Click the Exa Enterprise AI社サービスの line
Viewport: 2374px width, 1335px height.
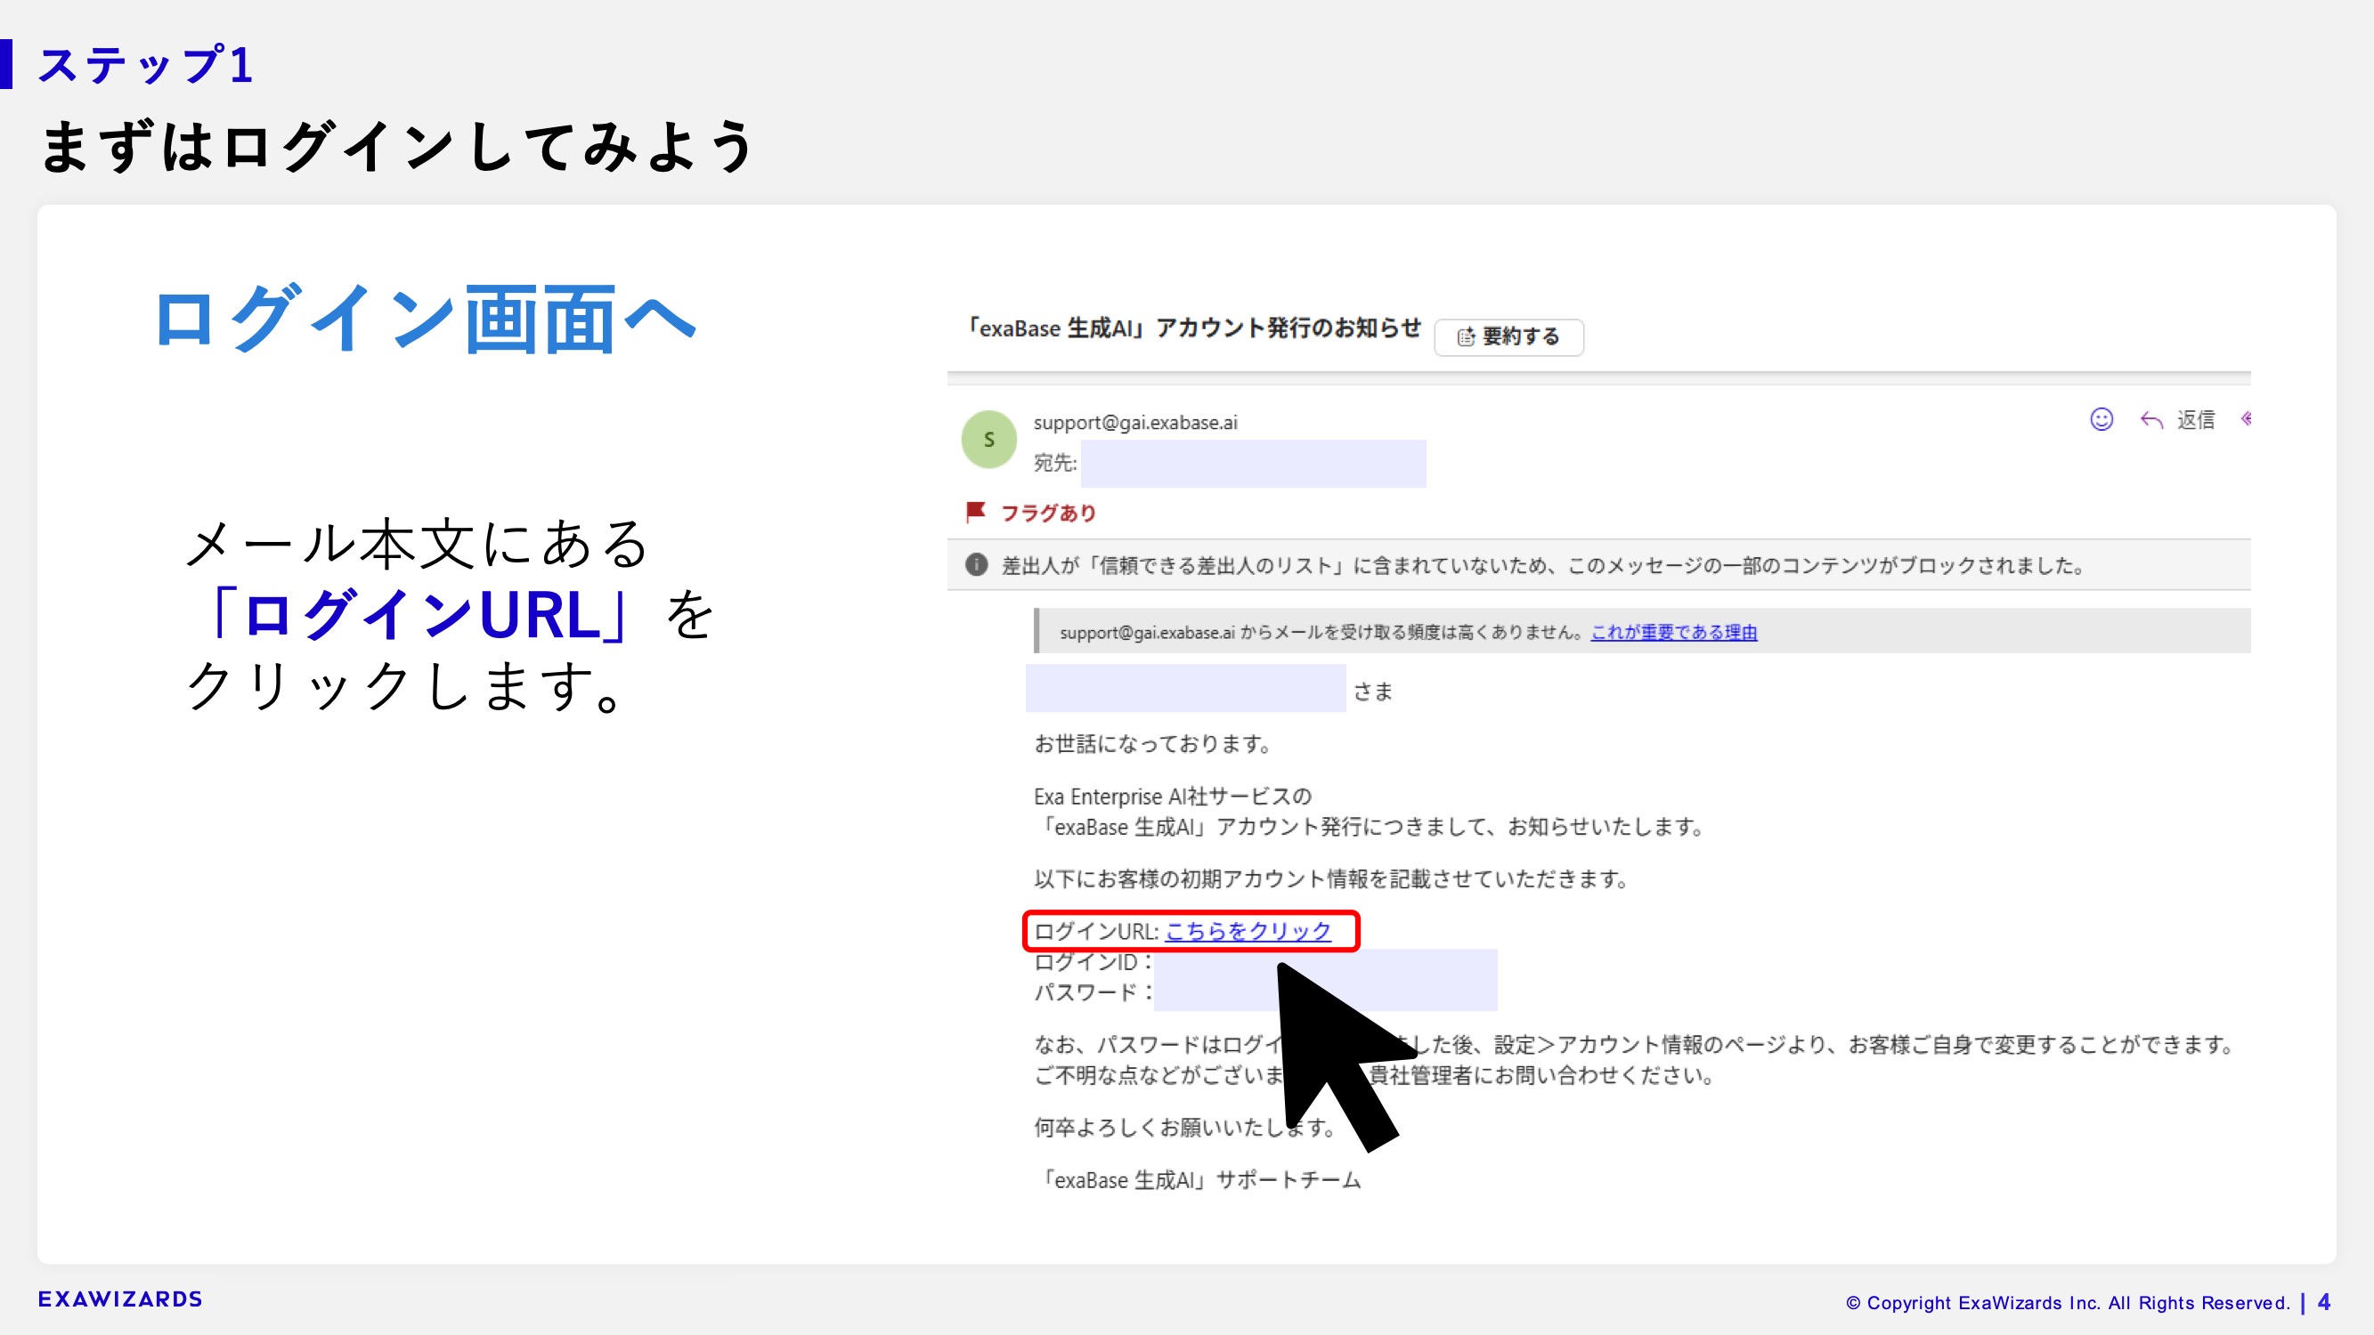coord(1172,797)
